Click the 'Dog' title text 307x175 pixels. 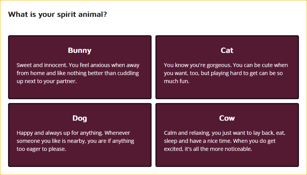pos(80,118)
